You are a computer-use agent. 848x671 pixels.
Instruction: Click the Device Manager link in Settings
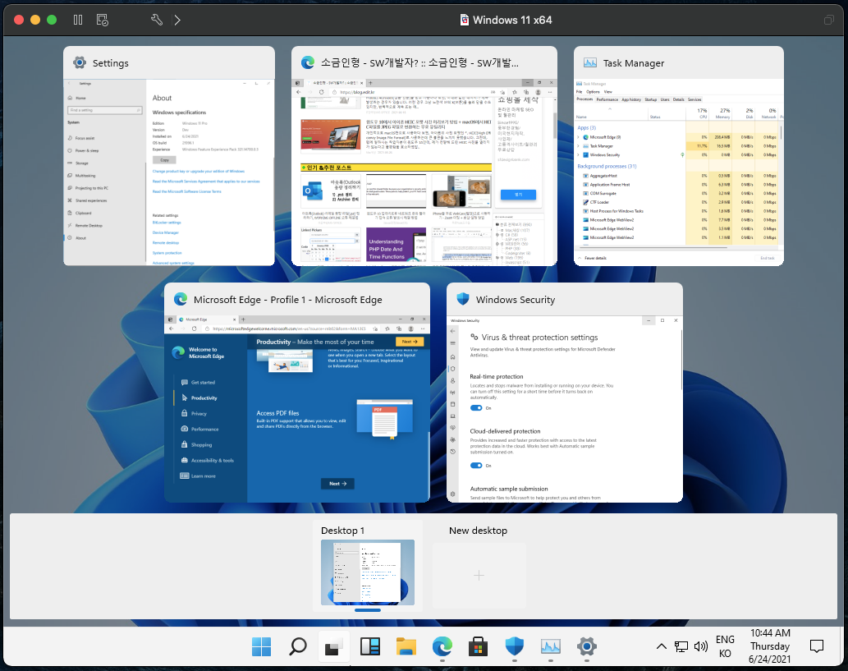(x=166, y=232)
